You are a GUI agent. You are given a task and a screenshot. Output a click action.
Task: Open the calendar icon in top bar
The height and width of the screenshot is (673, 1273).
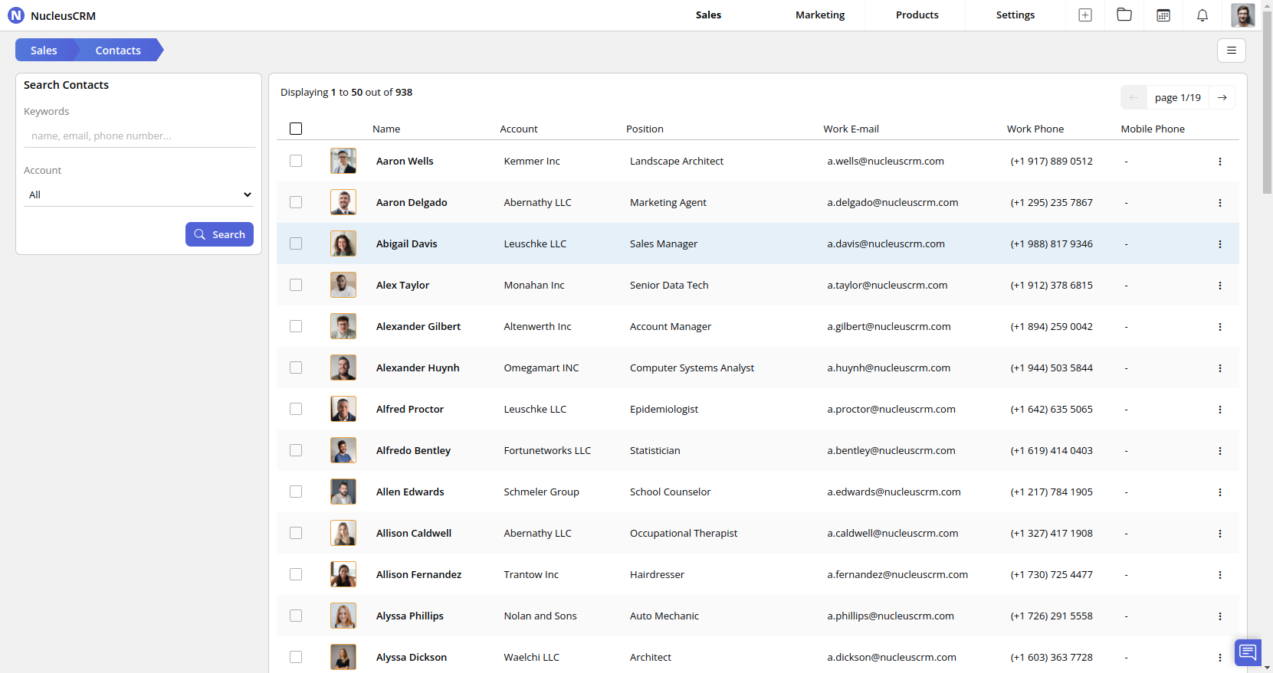click(1163, 15)
